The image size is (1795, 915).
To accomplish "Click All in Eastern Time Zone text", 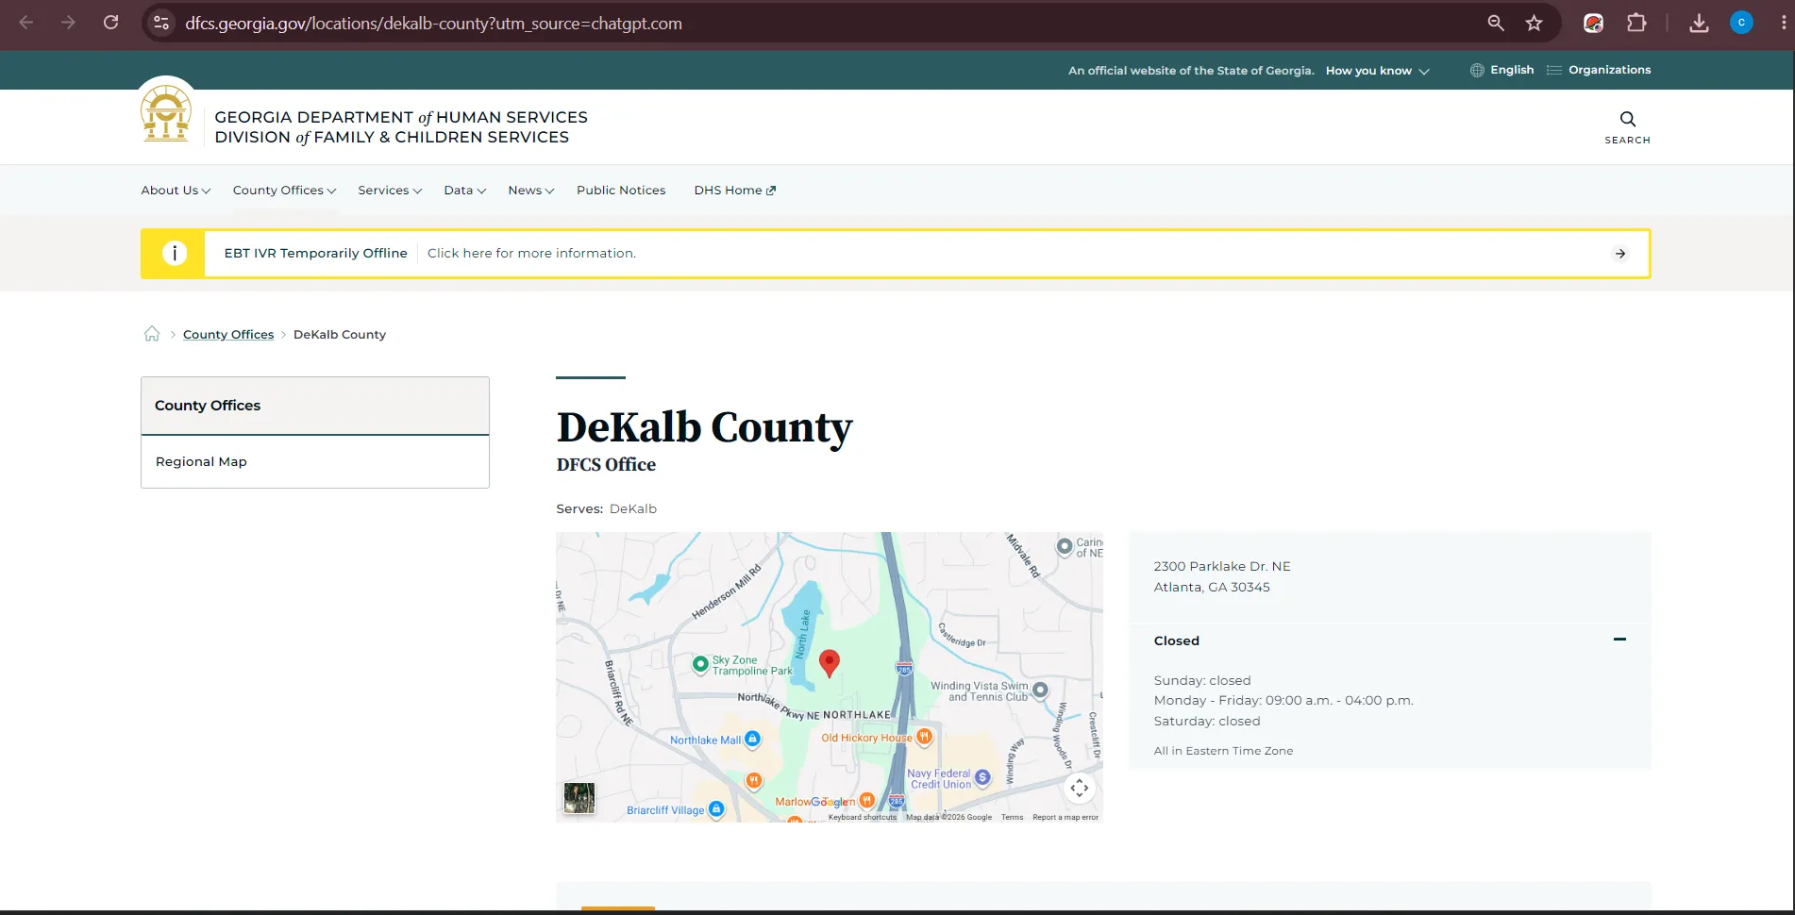I will (1223, 751).
